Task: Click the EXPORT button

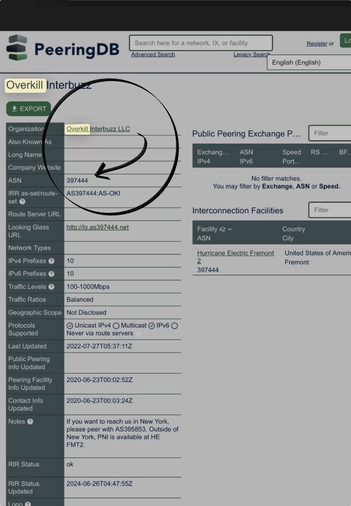Action: click(x=29, y=109)
